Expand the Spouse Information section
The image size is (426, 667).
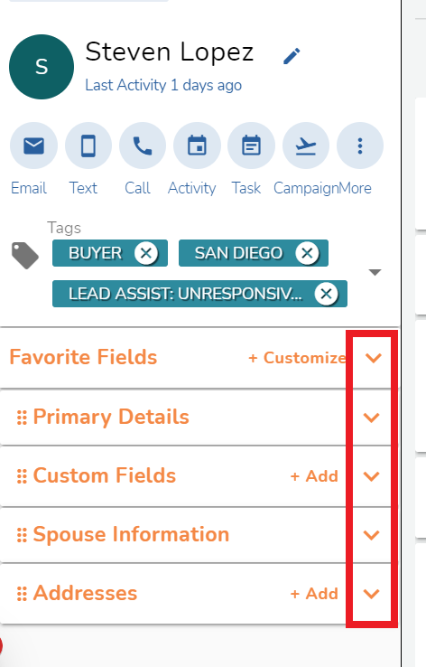pyautogui.click(x=372, y=535)
